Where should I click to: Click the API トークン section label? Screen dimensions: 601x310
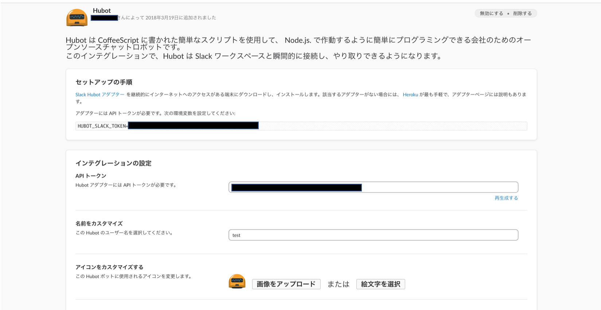(x=91, y=176)
